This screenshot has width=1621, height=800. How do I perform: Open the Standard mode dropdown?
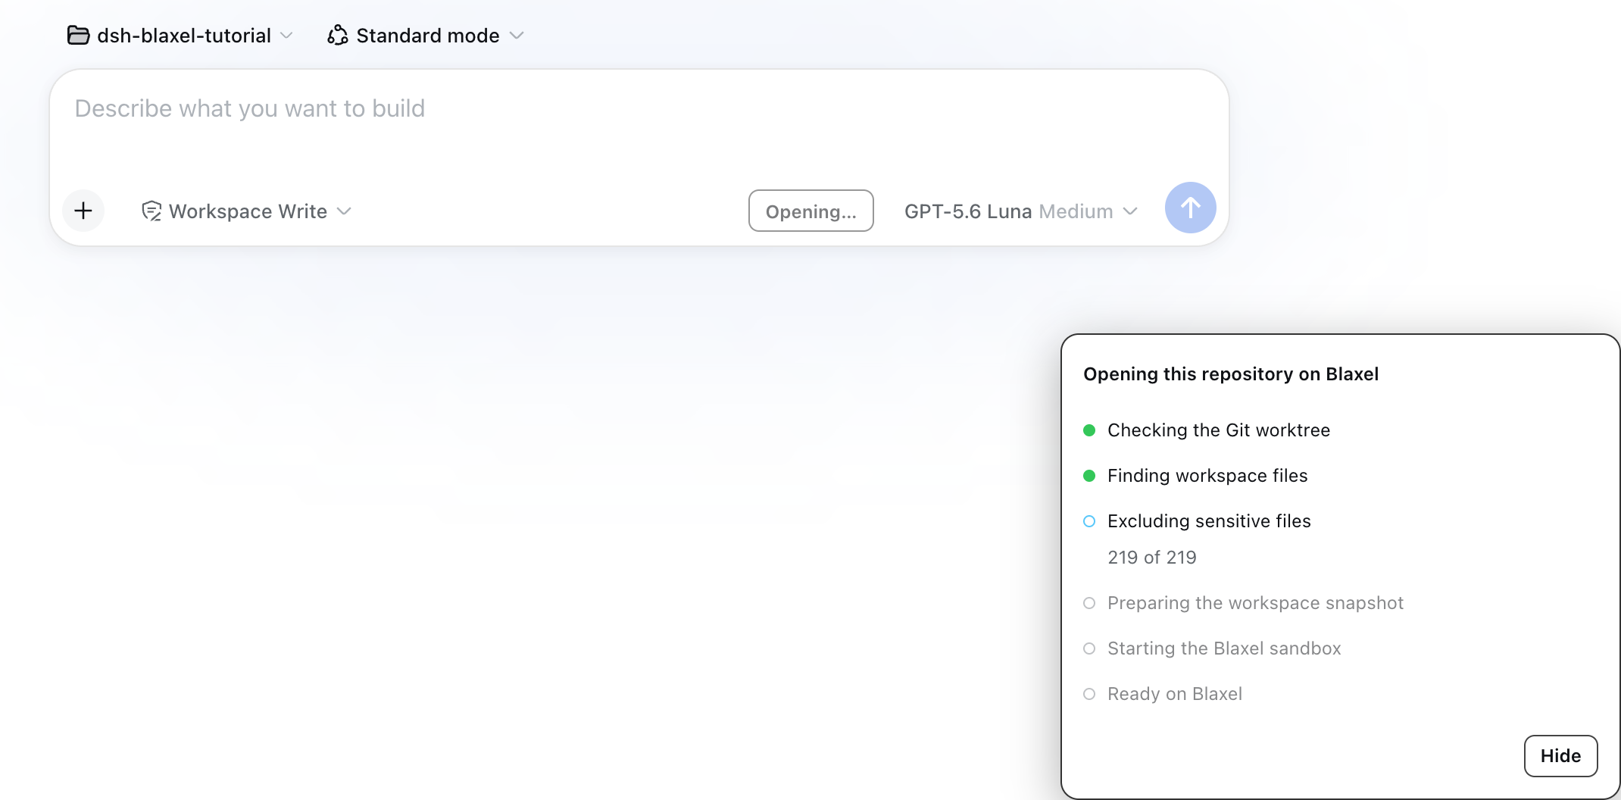pos(425,36)
